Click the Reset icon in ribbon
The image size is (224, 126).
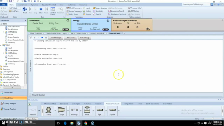[46, 10]
